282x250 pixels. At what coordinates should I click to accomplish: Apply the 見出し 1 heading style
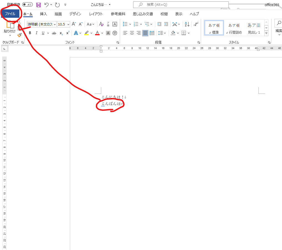tap(254, 28)
